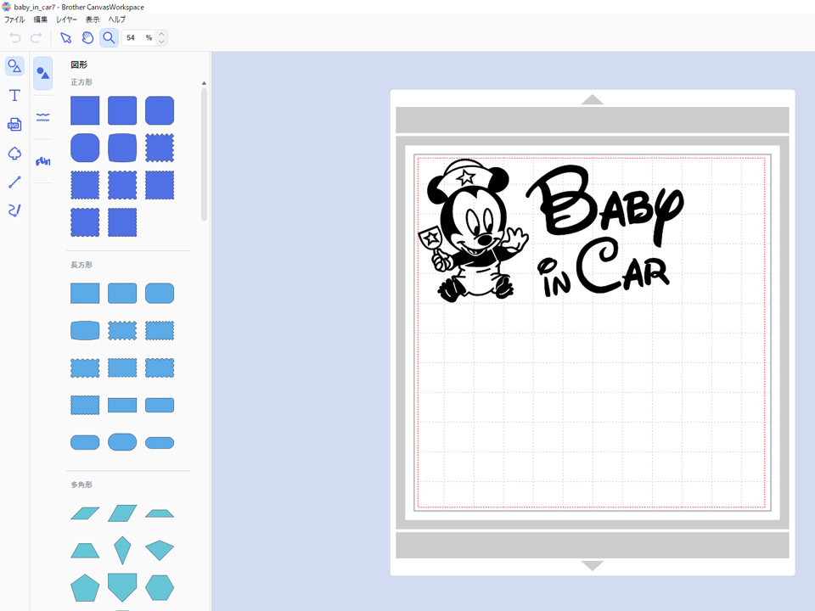Open the wavy borders category tab
Screen dimensions: 815x611
[x=43, y=117]
